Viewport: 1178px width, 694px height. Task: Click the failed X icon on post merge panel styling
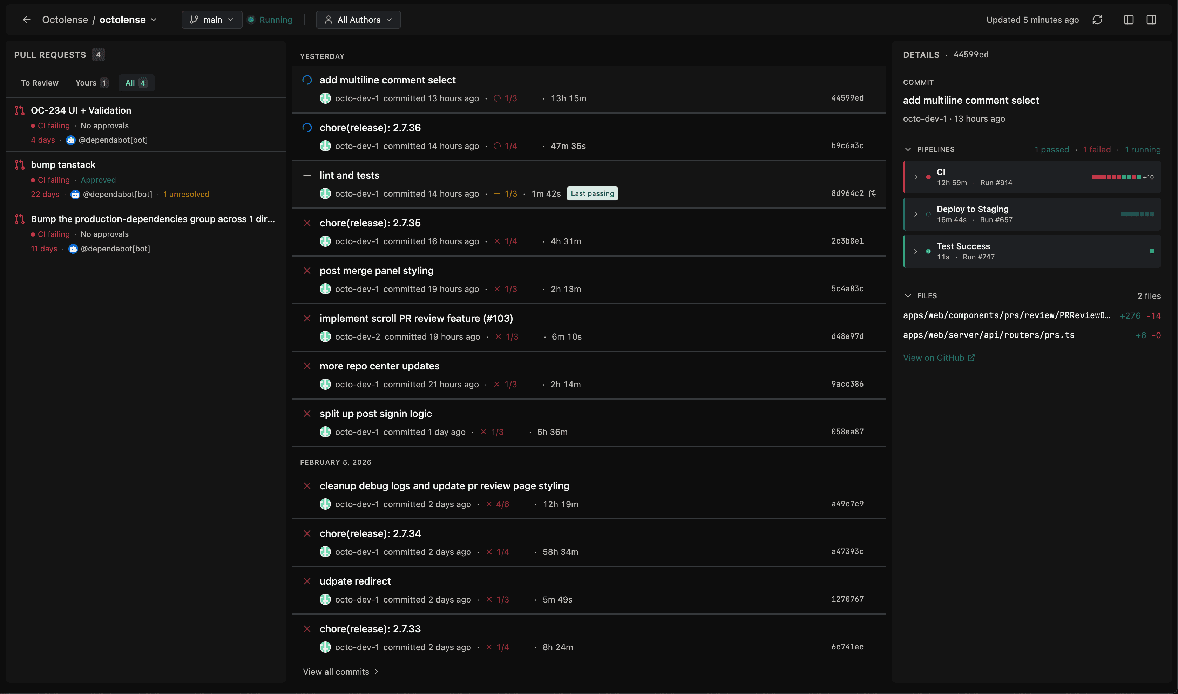(x=307, y=270)
